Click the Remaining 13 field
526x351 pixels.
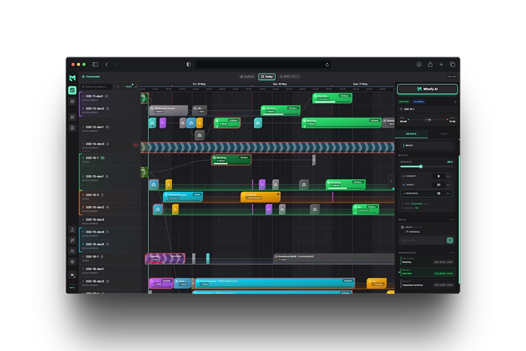click(x=427, y=194)
